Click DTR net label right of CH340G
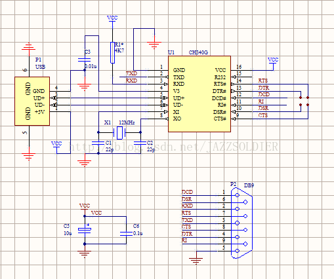 point(264,88)
